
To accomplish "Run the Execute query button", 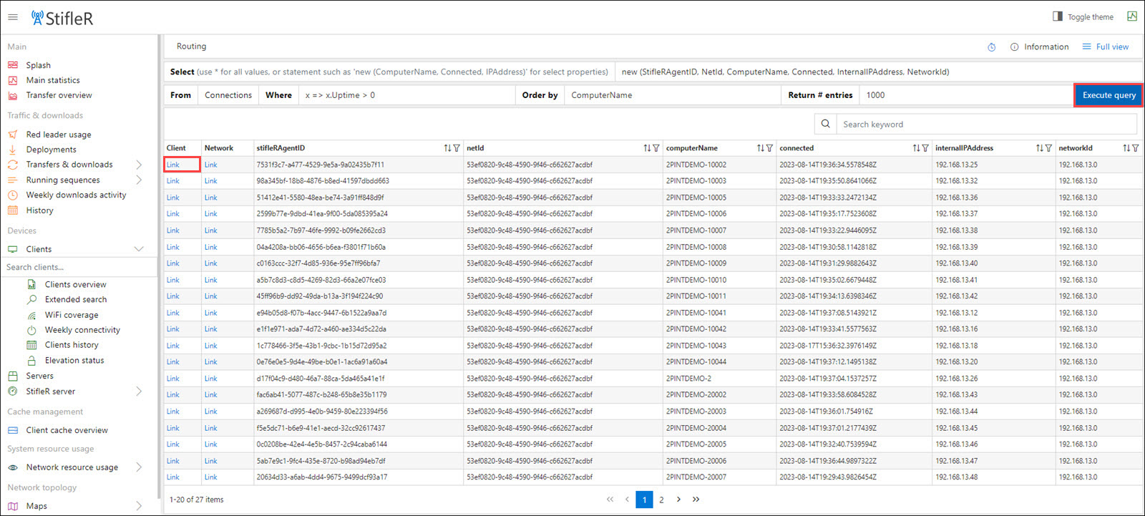I will (x=1108, y=95).
